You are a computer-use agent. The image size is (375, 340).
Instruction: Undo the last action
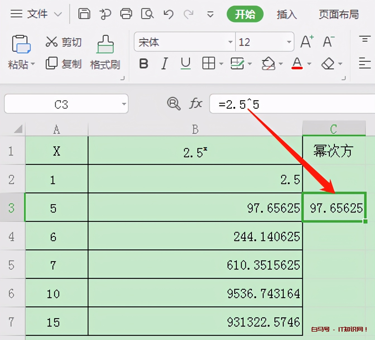[168, 14]
